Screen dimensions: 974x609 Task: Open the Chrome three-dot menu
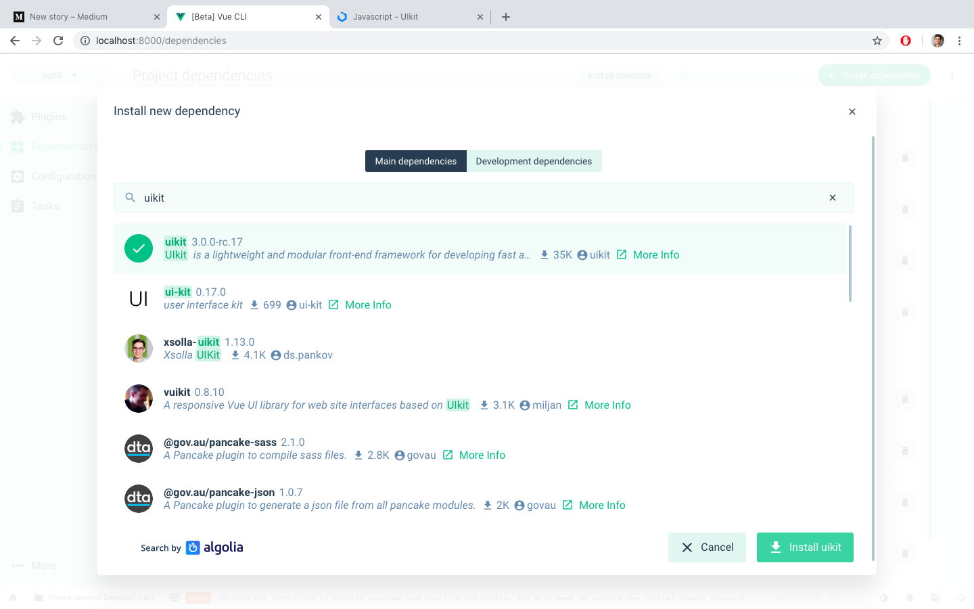click(959, 41)
